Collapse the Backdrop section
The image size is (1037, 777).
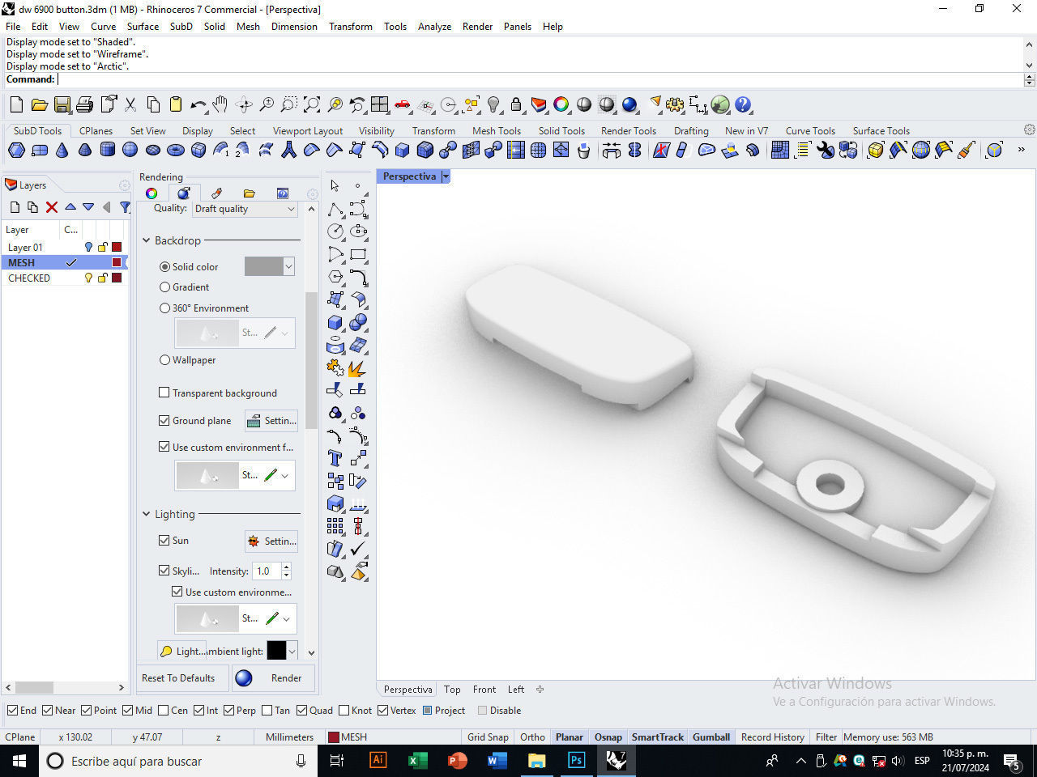147,240
